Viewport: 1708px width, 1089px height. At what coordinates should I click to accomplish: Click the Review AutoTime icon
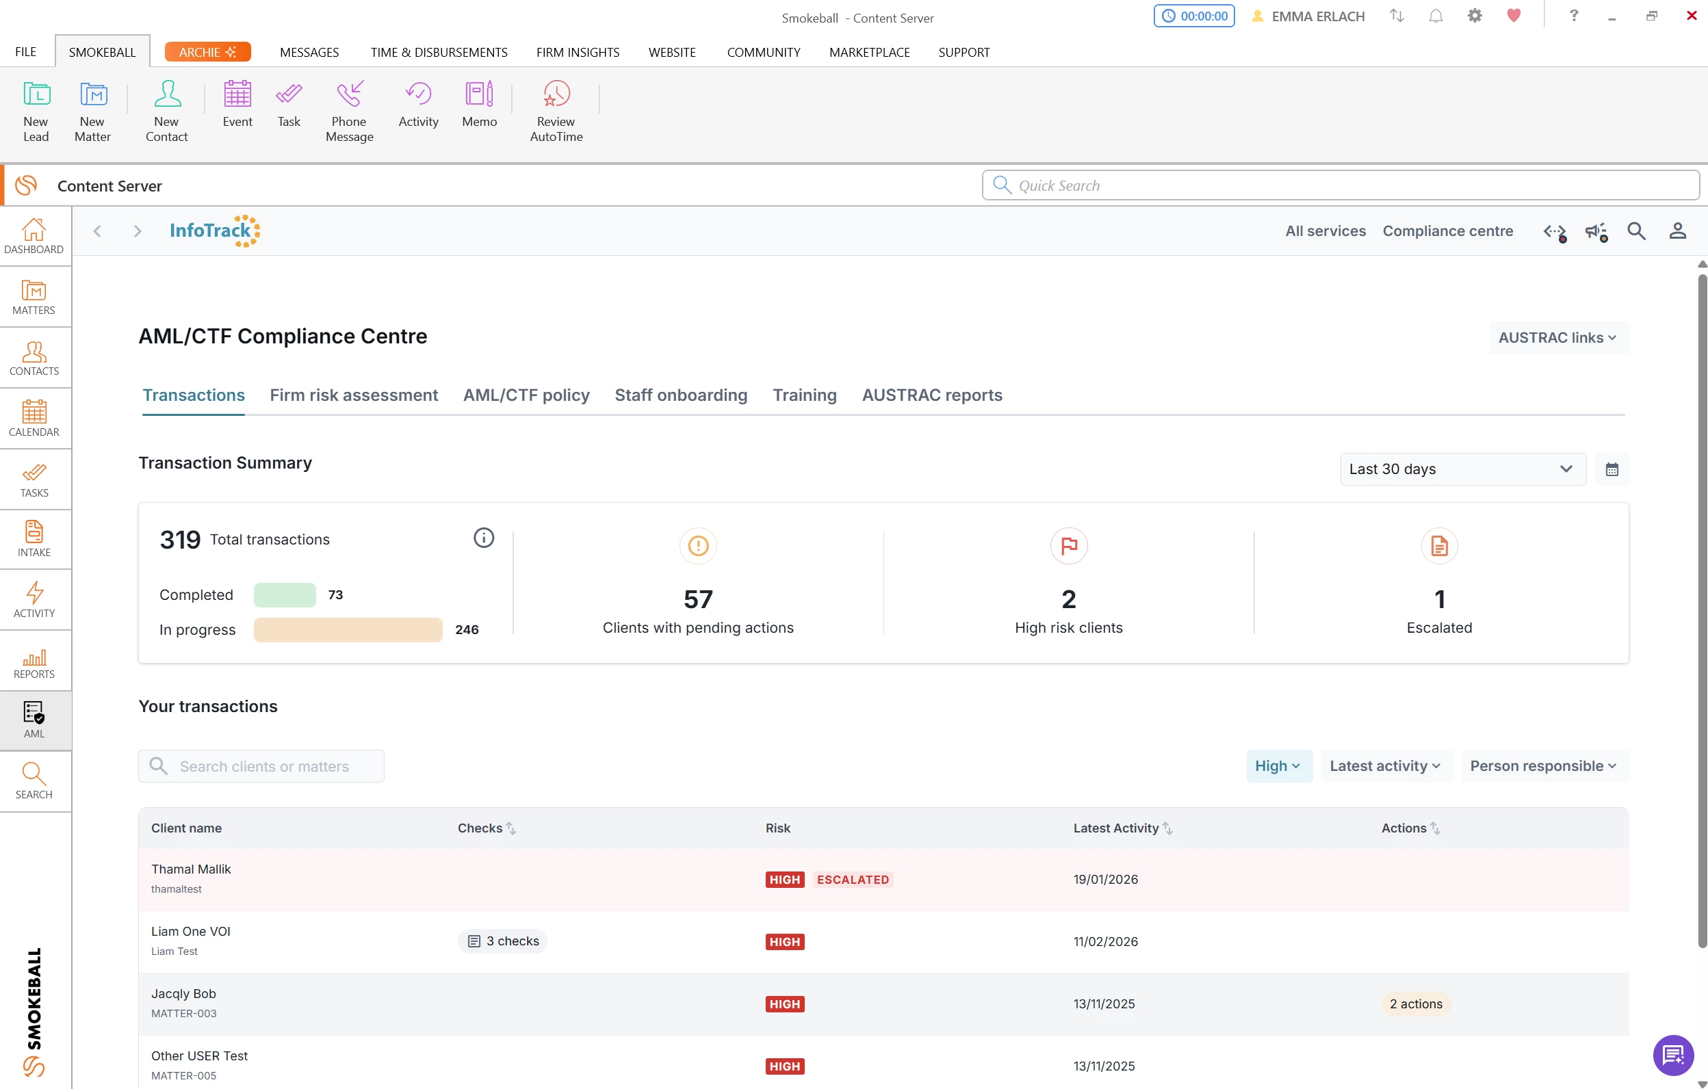(x=556, y=111)
